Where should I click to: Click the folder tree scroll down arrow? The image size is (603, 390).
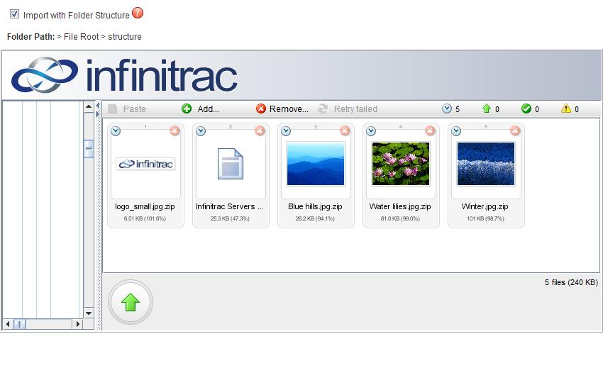[x=89, y=313]
